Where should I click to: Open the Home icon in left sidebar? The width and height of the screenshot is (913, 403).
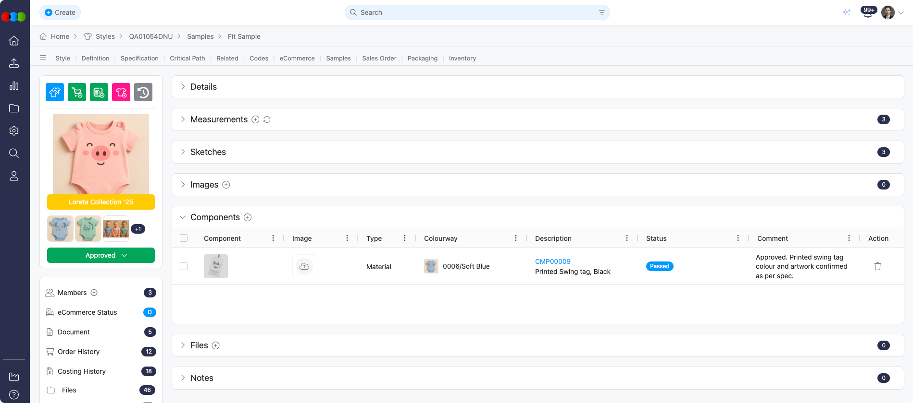(x=14, y=41)
